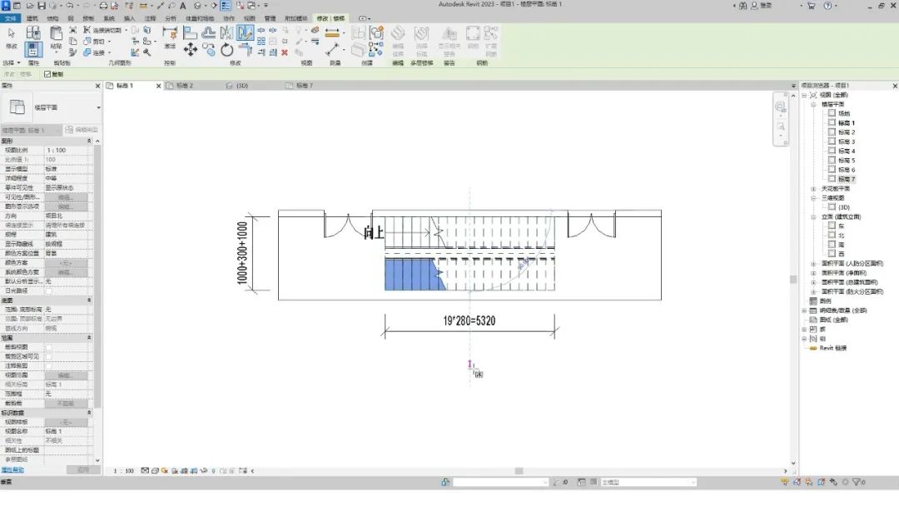Click the 编辑类型 button in Properties
The image size is (899, 506).
82,130
